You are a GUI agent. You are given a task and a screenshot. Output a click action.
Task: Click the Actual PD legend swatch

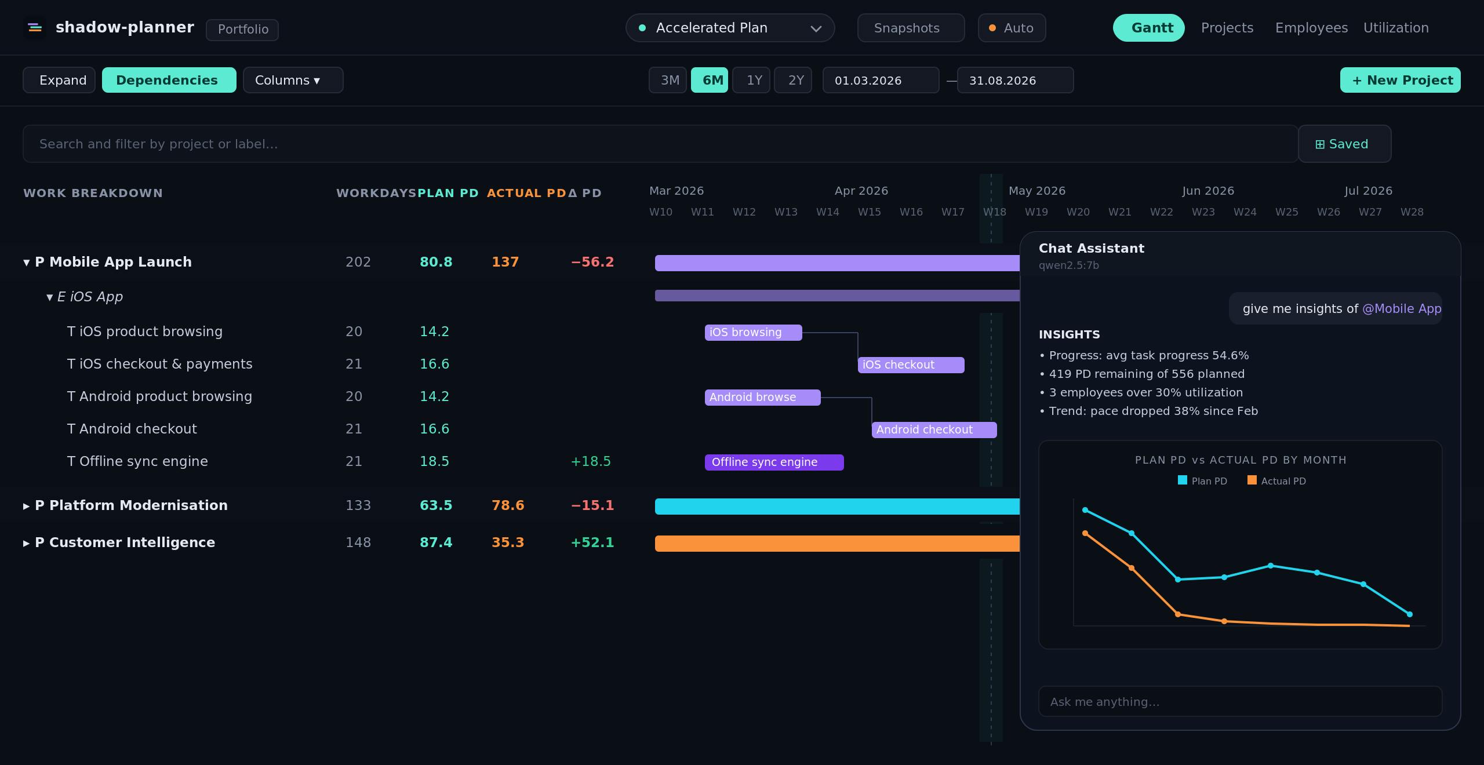pyautogui.click(x=1252, y=480)
